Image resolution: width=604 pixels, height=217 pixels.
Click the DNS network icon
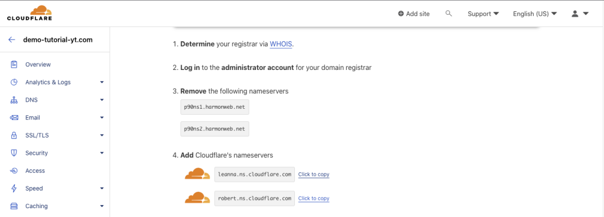point(14,100)
